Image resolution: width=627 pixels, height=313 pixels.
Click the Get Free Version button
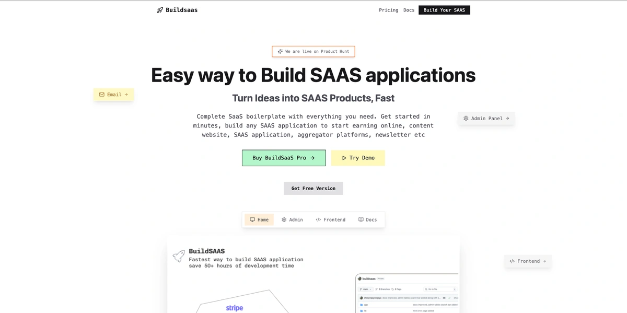[313, 188]
